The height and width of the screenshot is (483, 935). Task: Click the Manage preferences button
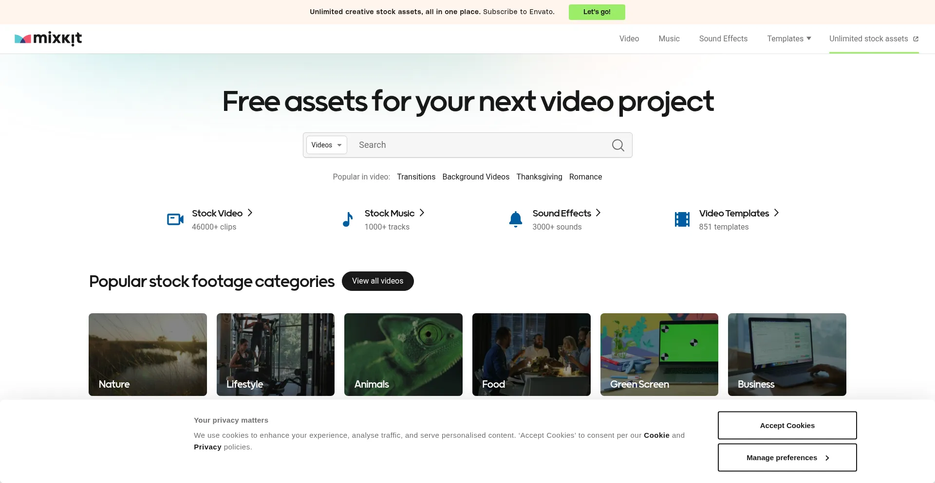coord(787,458)
